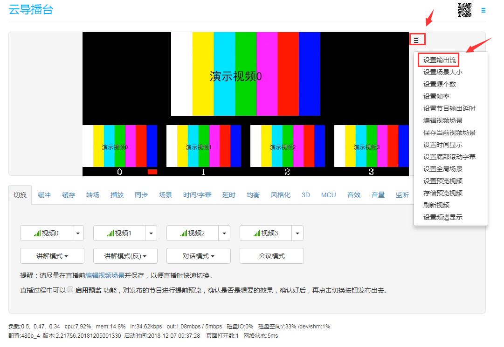Viewport: 504px width, 347px height.
Task: Expand the dropdown arrow beside 视频1
Action: tap(151, 233)
